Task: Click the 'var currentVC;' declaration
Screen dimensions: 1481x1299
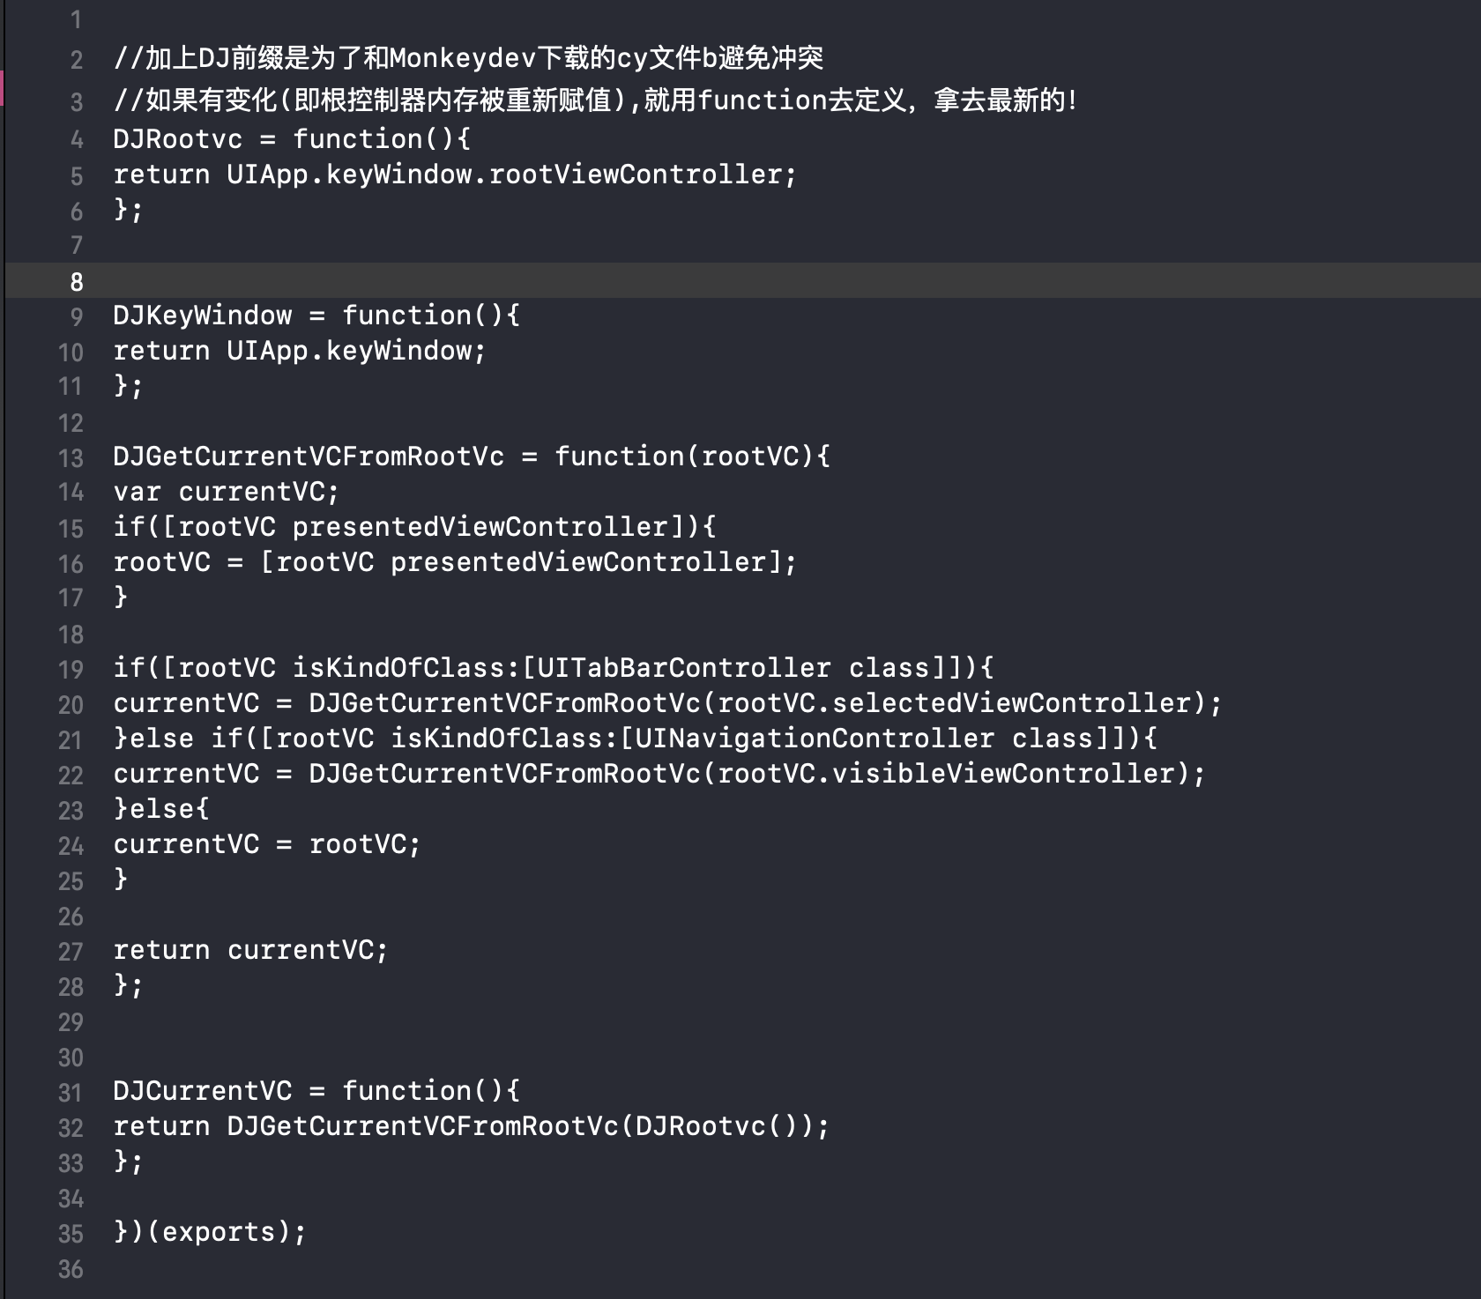Action: point(227,491)
